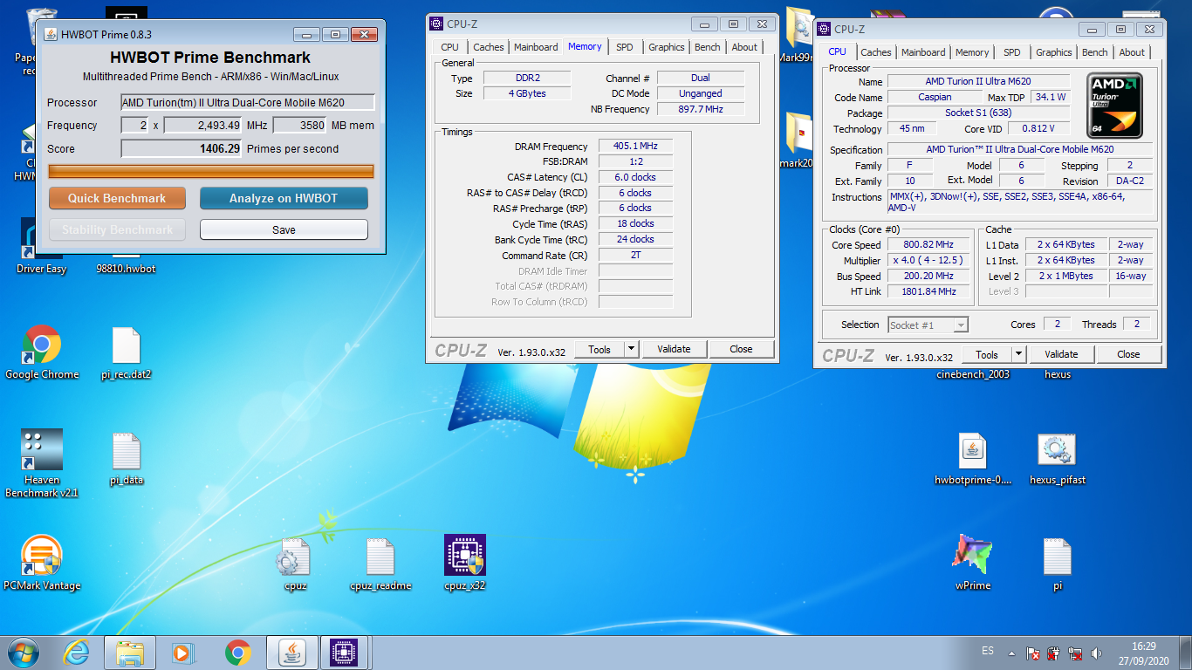Image resolution: width=1192 pixels, height=670 pixels.
Task: Click Close button in right CPU-Z window
Action: click(x=1128, y=354)
